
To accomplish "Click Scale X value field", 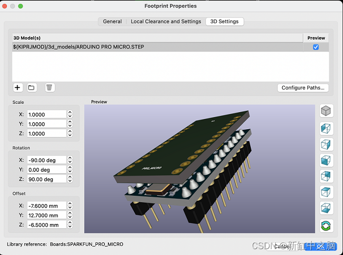I will point(47,115).
